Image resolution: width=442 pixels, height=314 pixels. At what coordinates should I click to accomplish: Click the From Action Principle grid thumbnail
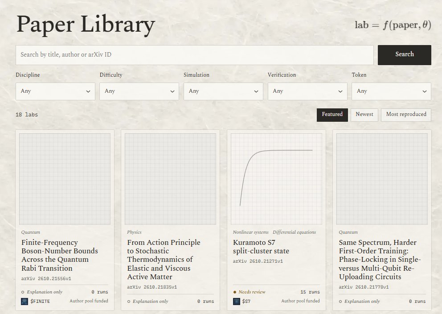(171, 179)
